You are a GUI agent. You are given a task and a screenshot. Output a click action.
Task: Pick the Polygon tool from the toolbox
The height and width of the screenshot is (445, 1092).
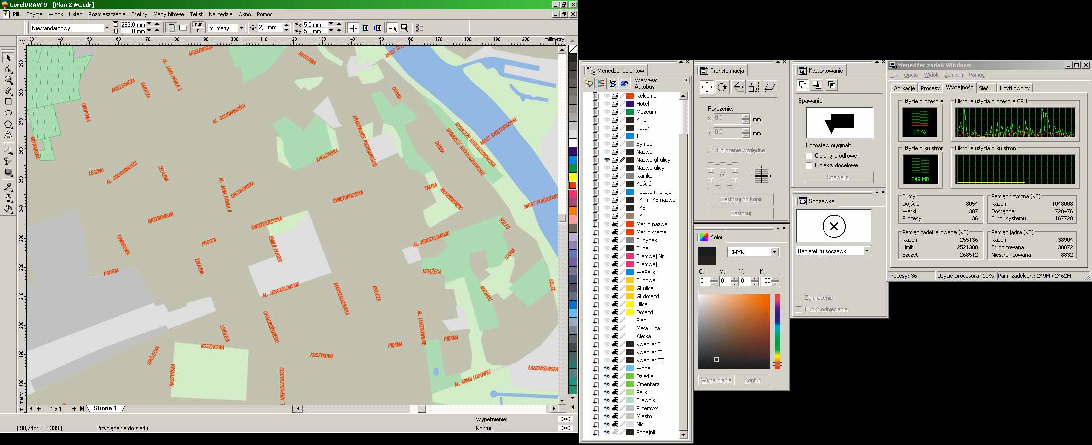tap(8, 124)
